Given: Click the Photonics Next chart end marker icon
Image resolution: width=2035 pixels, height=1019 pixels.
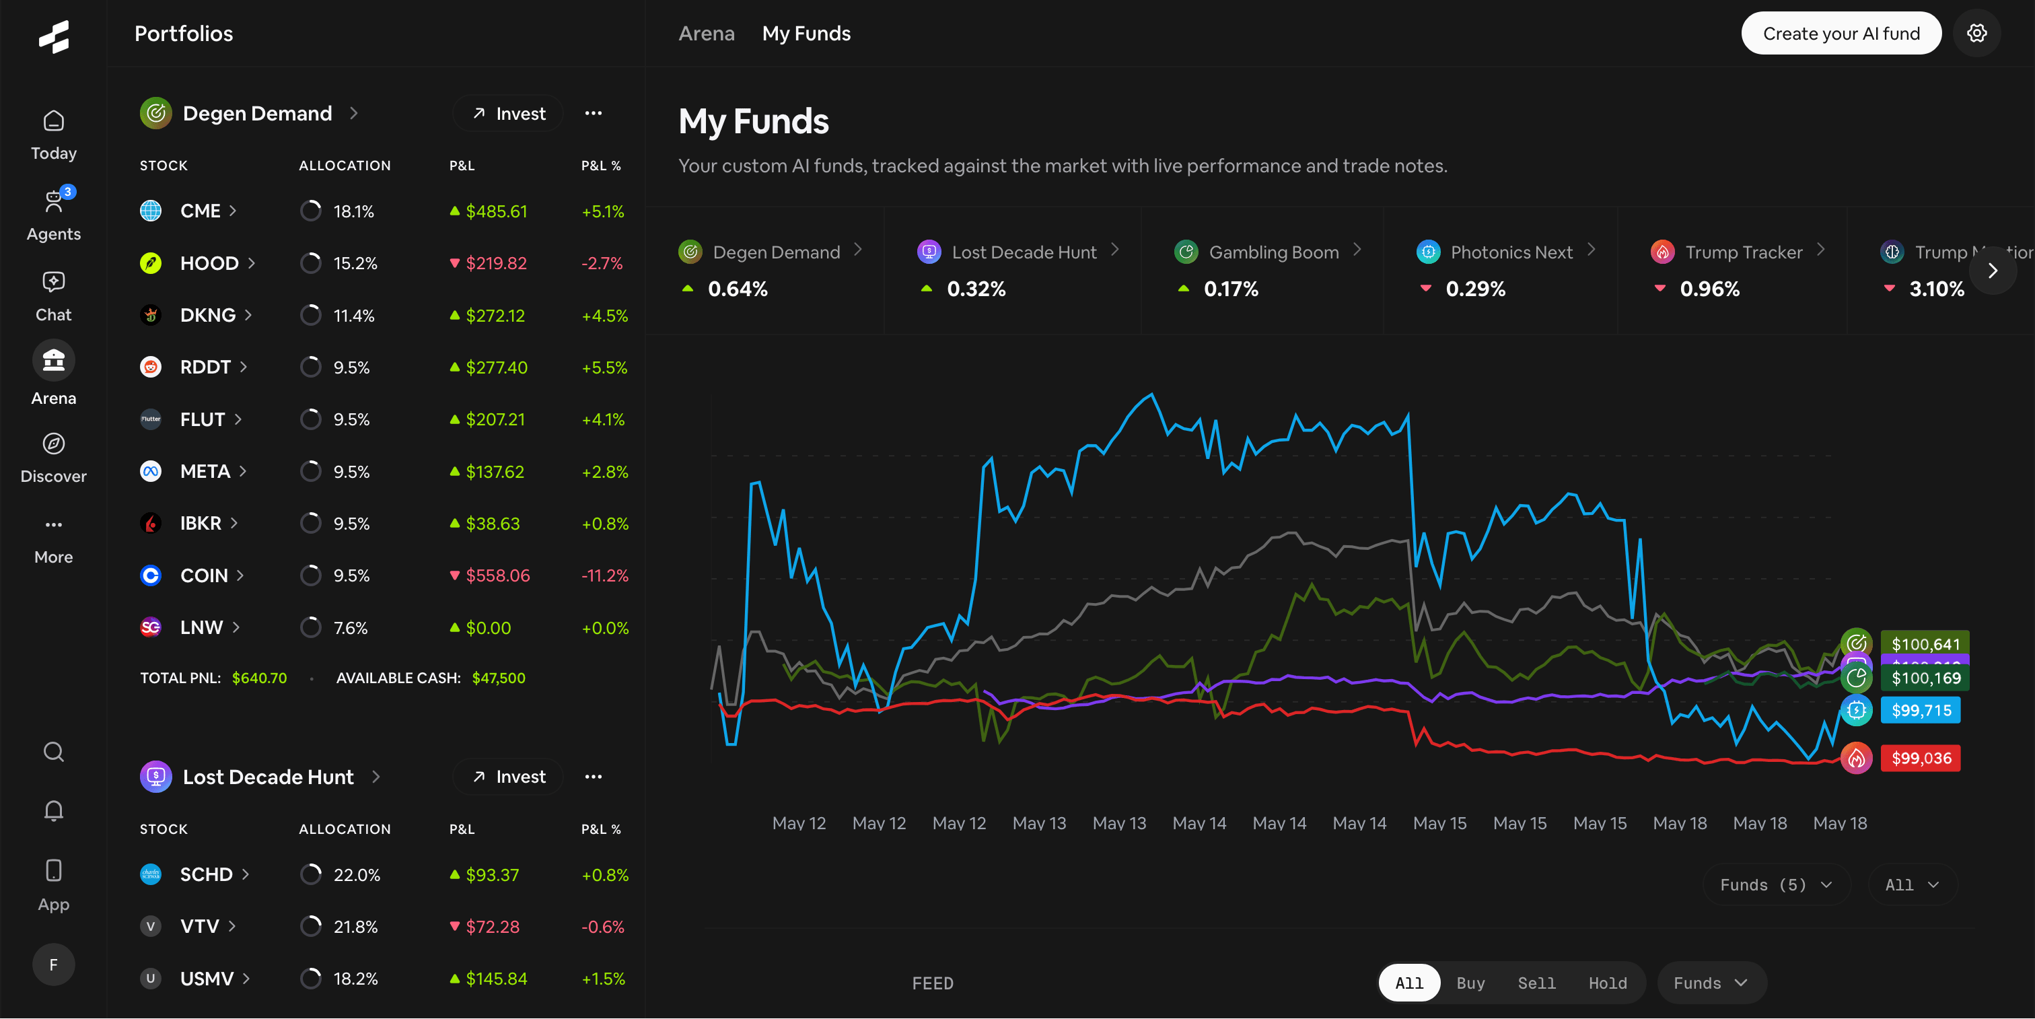Looking at the screenshot, I should 1857,710.
